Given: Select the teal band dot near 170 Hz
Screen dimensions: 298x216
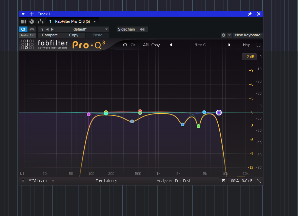Looking at the screenshot, I should pos(106,114).
